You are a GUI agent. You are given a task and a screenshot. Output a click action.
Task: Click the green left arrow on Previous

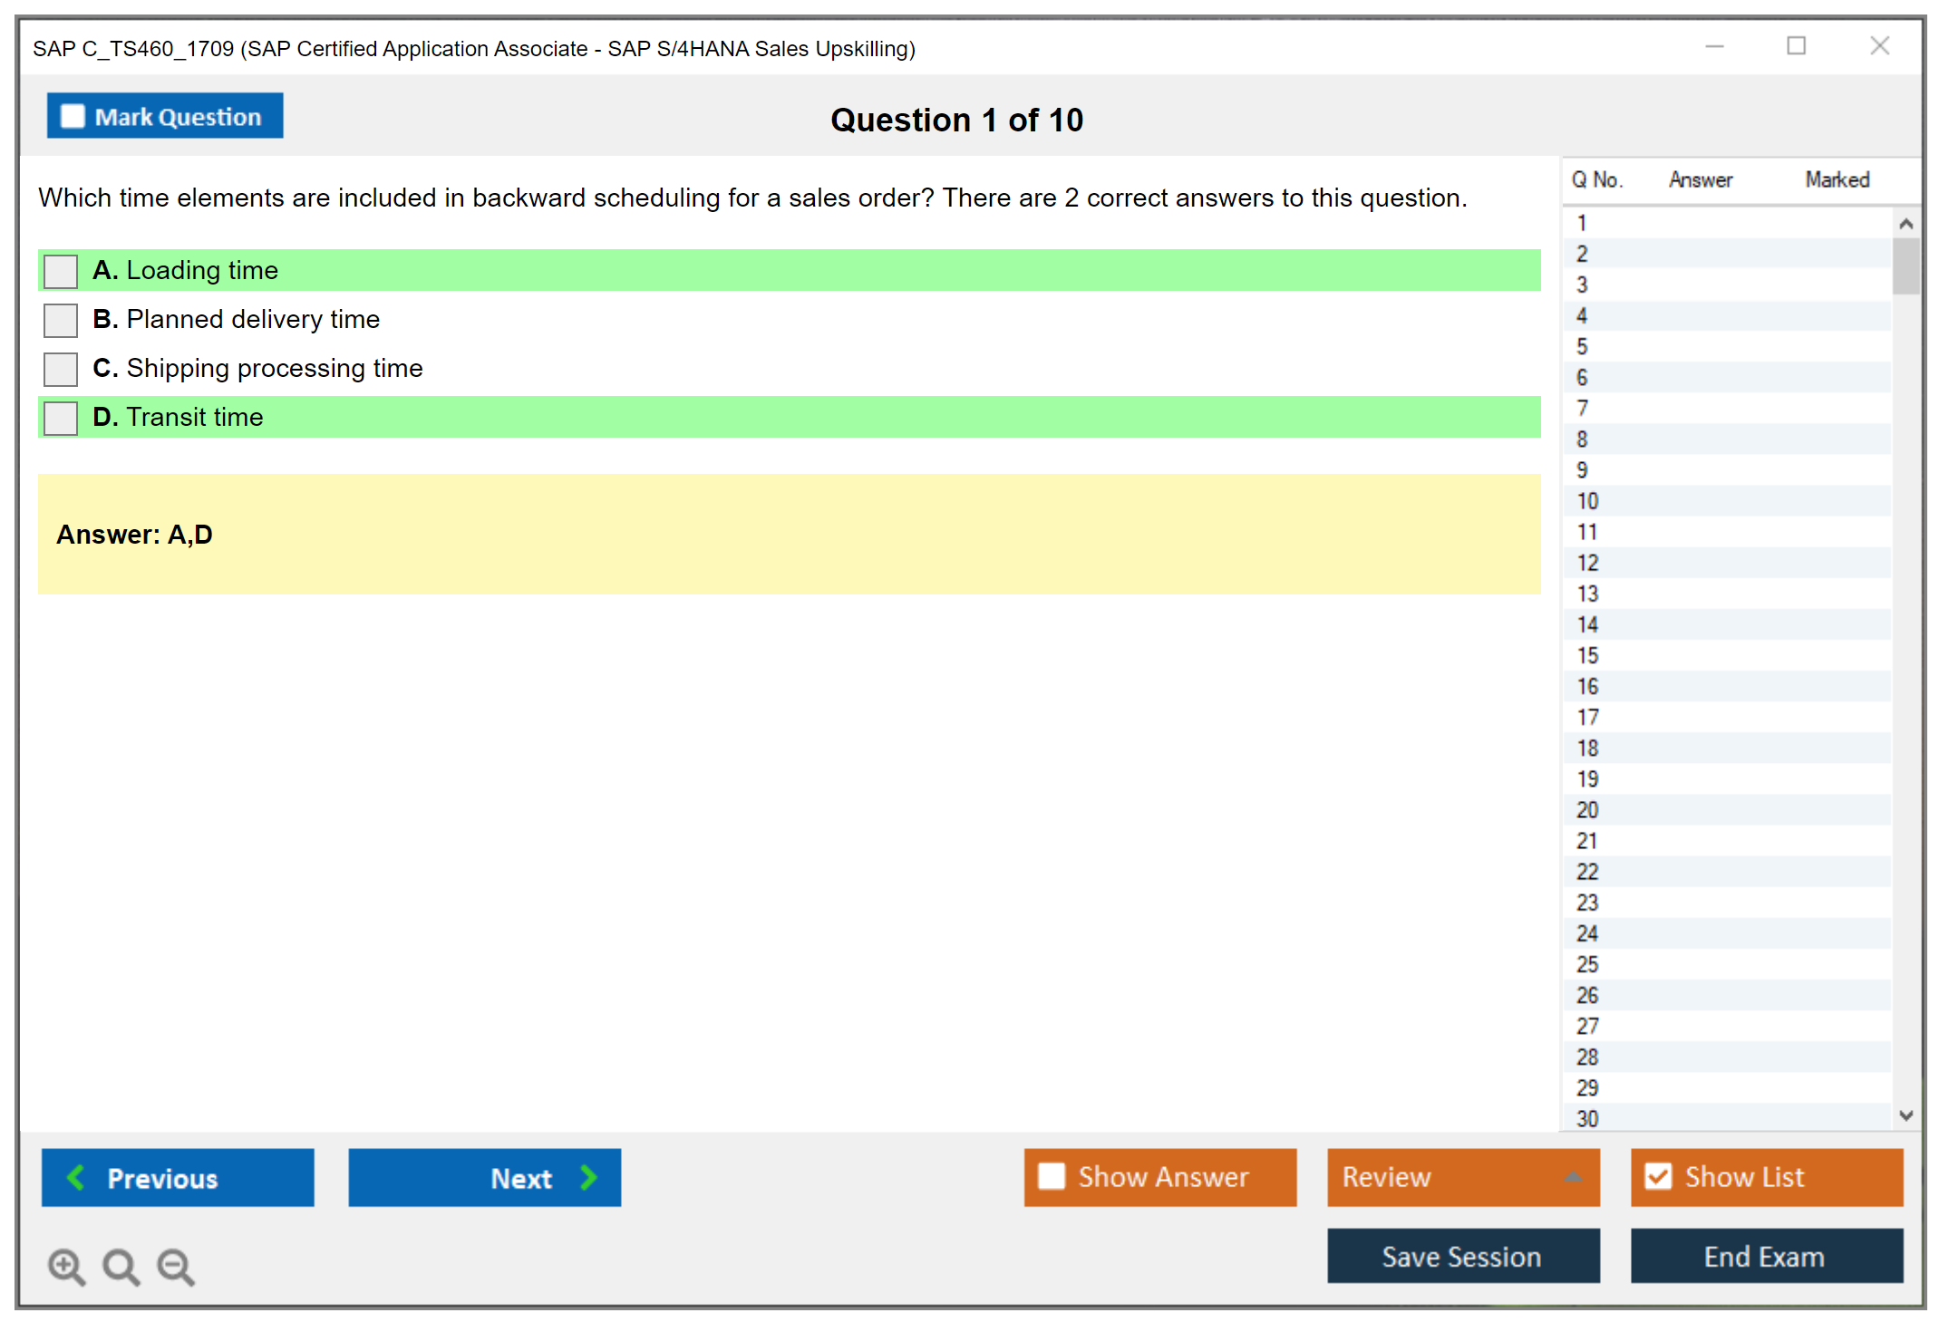[x=76, y=1177]
